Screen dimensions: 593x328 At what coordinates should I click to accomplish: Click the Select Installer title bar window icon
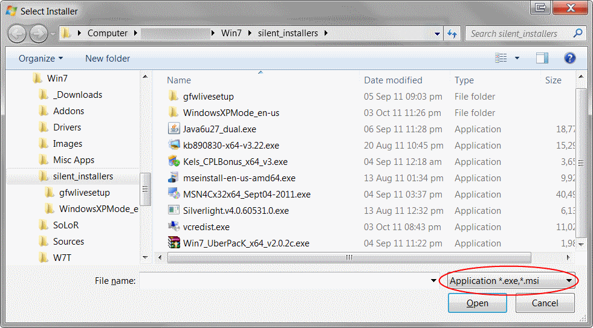click(x=11, y=11)
